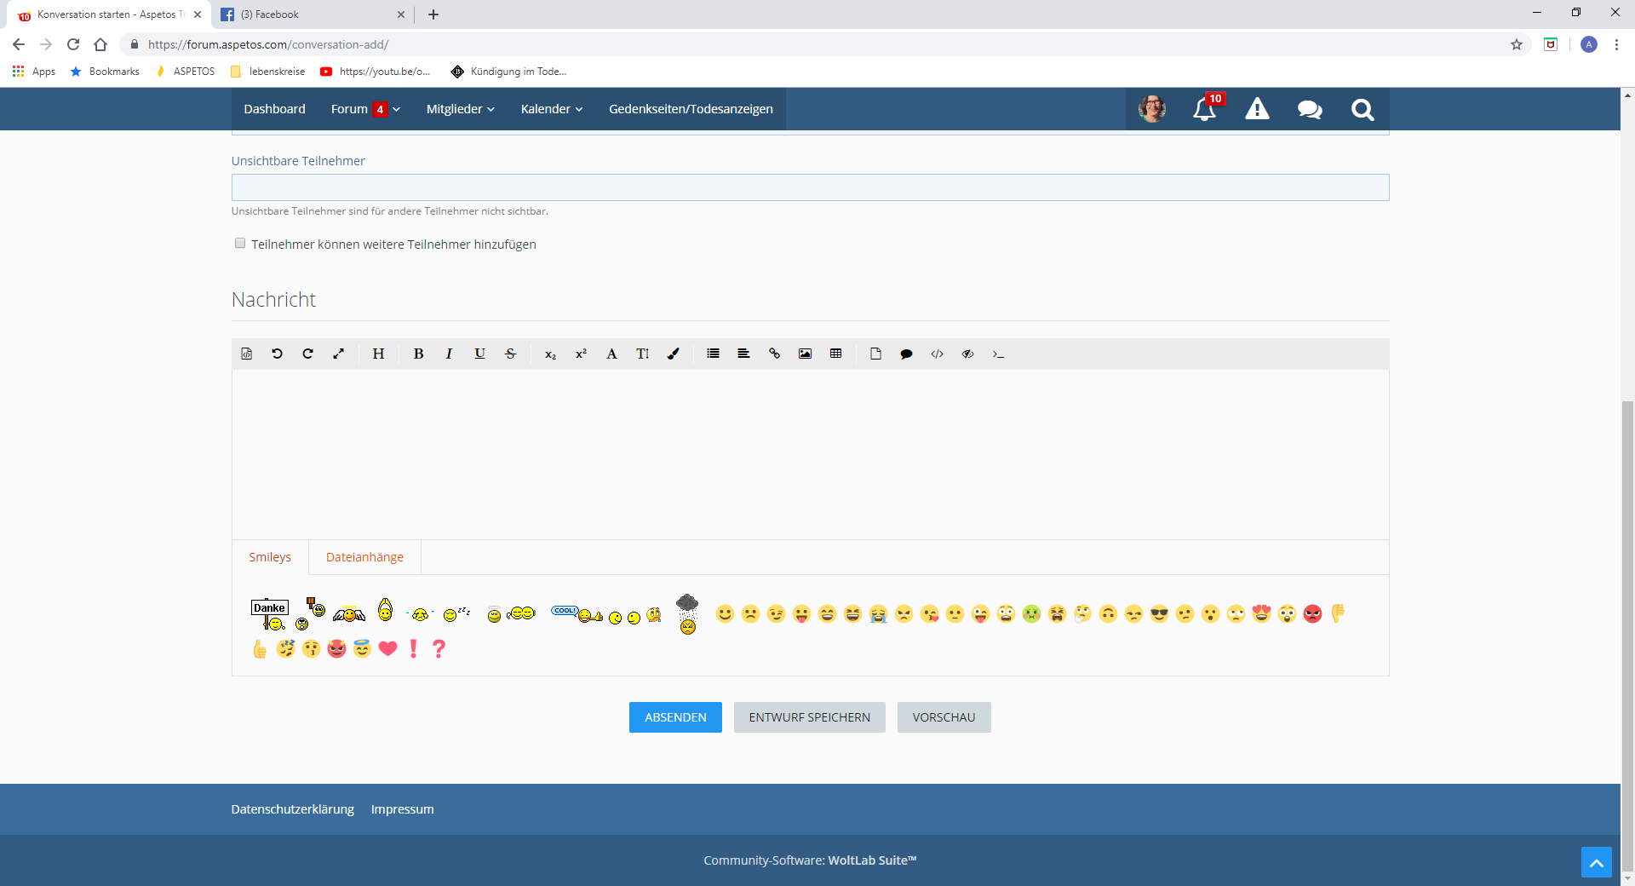Toggle the editor's fullscreen mode
This screenshot has width=1635, height=886.
coord(338,354)
